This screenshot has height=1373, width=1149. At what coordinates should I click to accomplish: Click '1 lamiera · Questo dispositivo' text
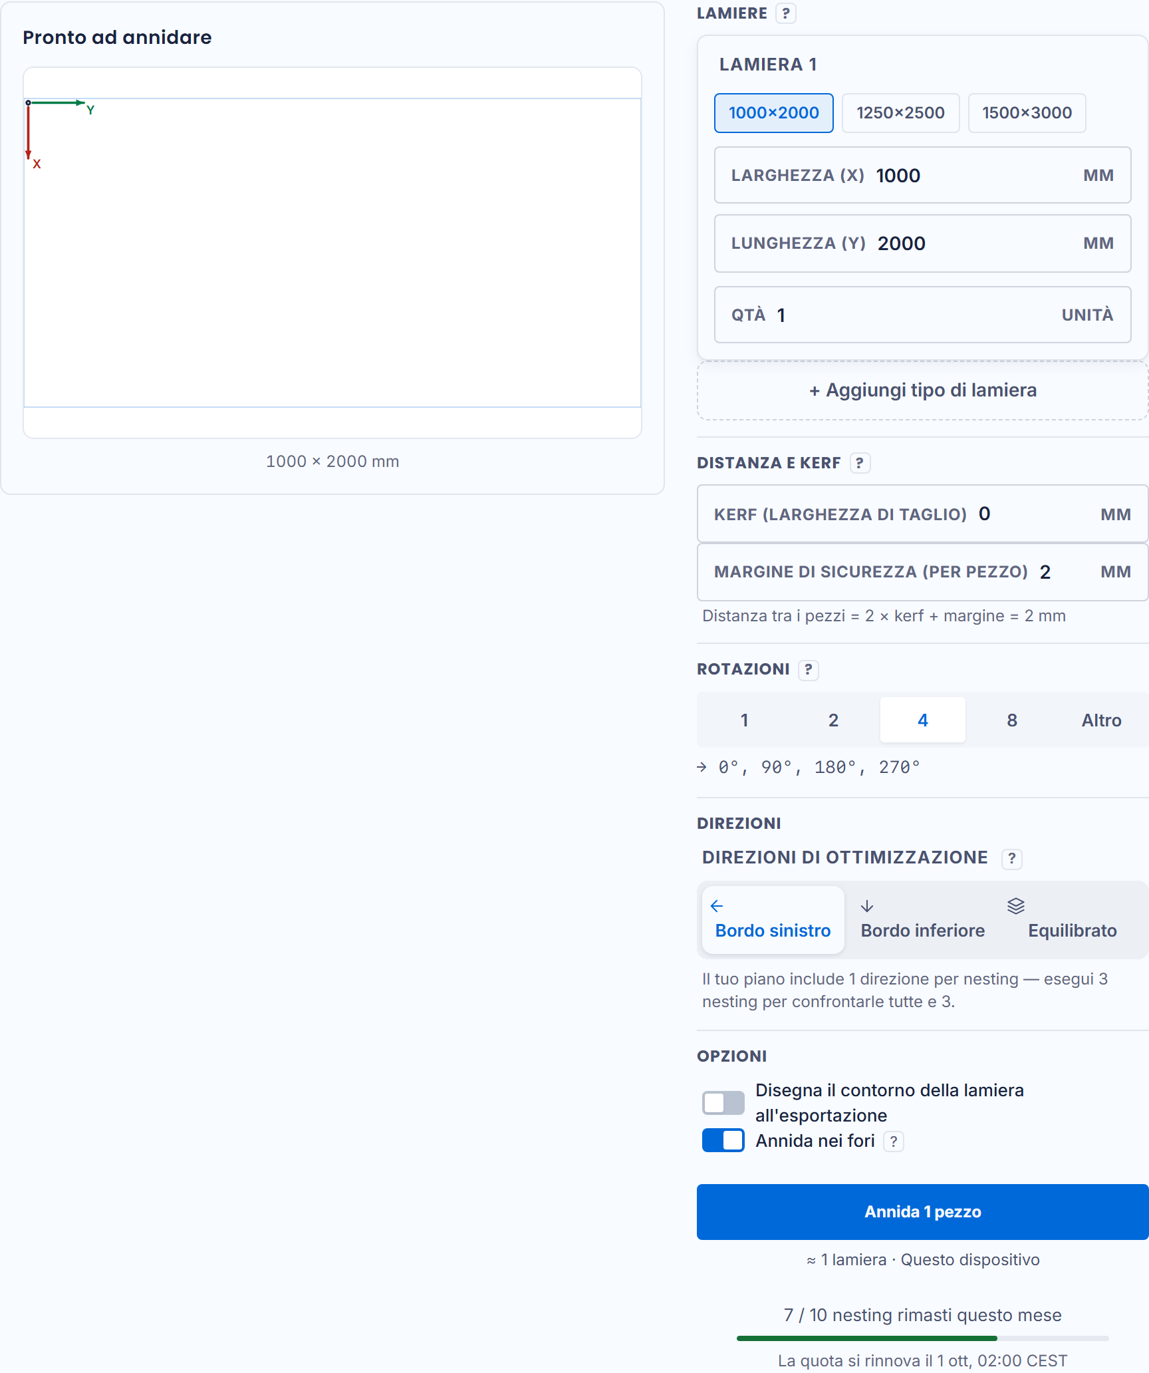click(x=923, y=1260)
